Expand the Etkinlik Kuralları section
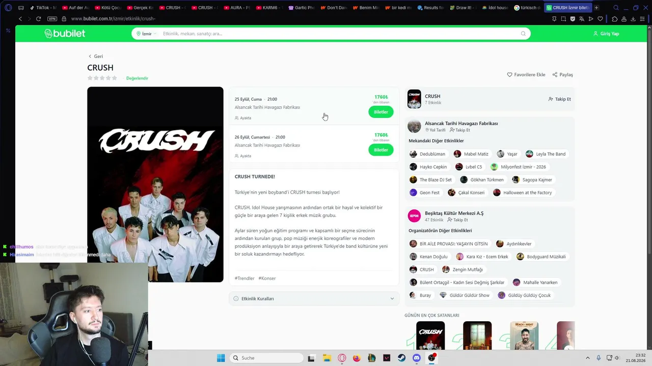Image resolution: width=652 pixels, height=366 pixels. coord(314,298)
